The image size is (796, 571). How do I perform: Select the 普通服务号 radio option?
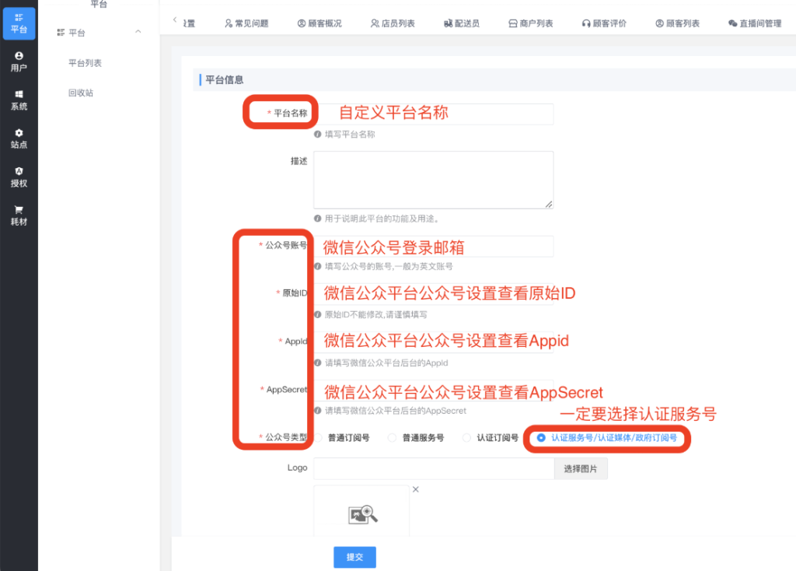(x=392, y=438)
